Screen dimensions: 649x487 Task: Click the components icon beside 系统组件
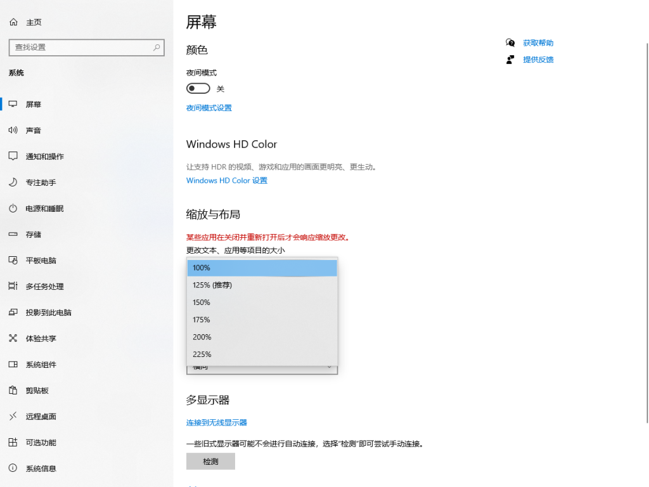[13, 365]
